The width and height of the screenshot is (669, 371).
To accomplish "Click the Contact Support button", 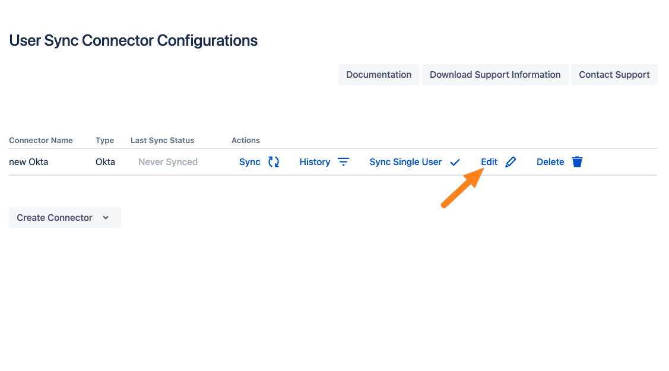I will (614, 75).
